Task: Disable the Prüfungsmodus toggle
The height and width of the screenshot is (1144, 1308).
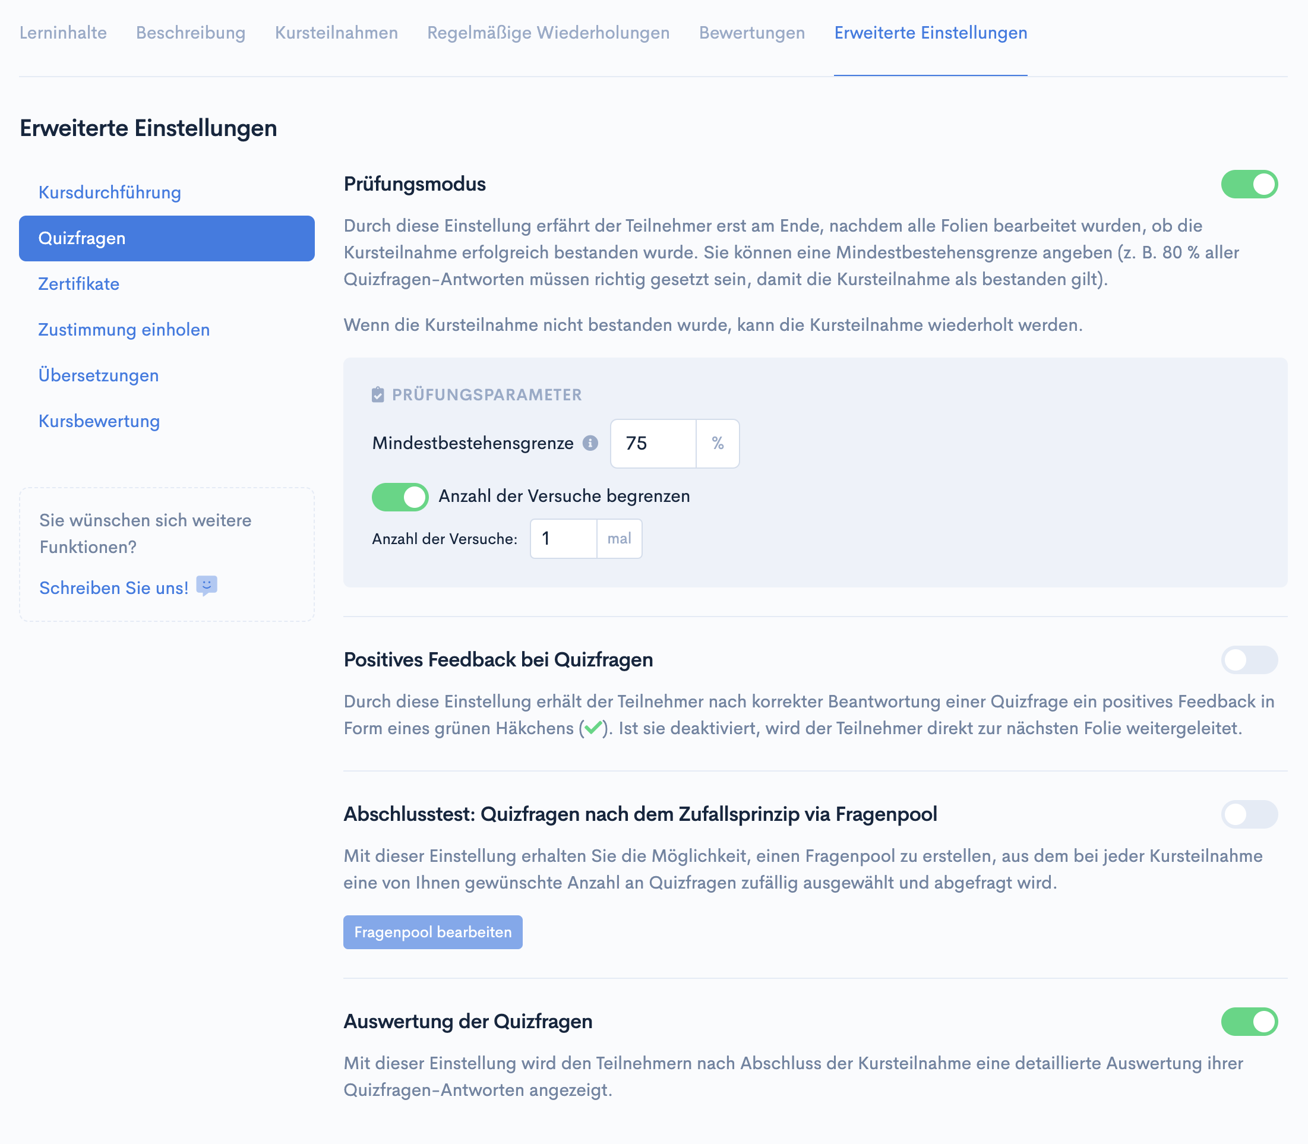Action: [1249, 185]
